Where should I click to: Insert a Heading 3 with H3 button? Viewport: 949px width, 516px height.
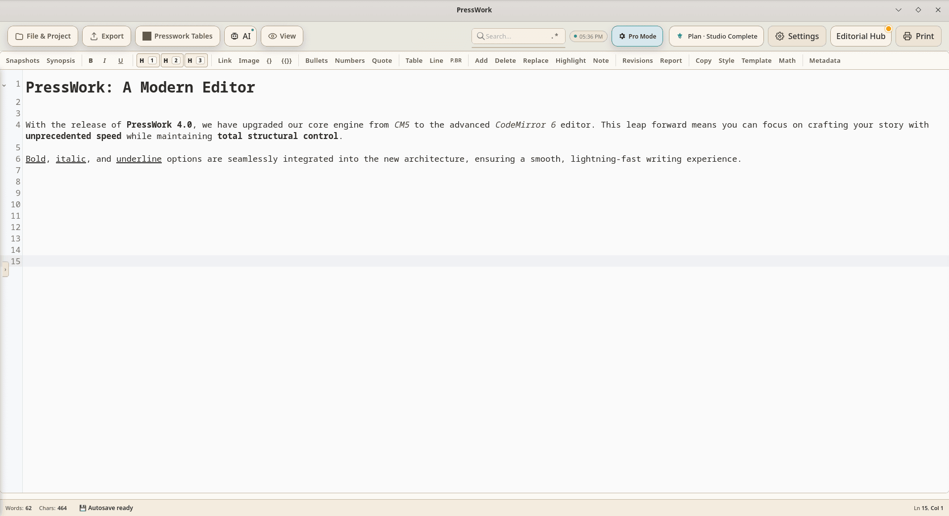pos(196,60)
